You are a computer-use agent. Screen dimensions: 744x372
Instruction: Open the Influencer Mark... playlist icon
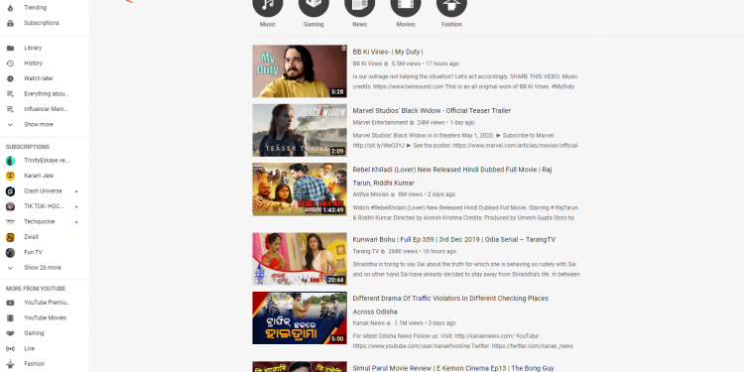[x=10, y=109]
